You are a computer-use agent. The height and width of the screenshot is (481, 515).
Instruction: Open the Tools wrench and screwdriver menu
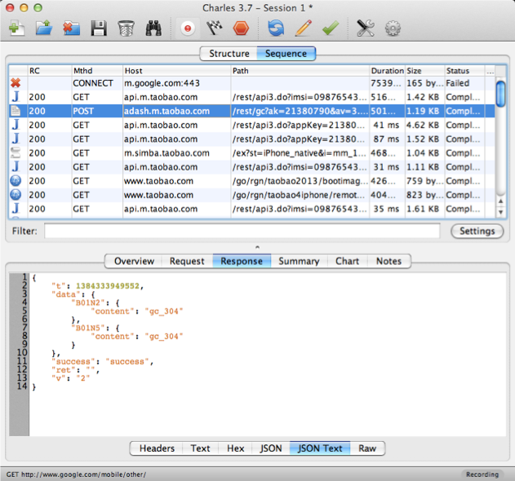[366, 29]
